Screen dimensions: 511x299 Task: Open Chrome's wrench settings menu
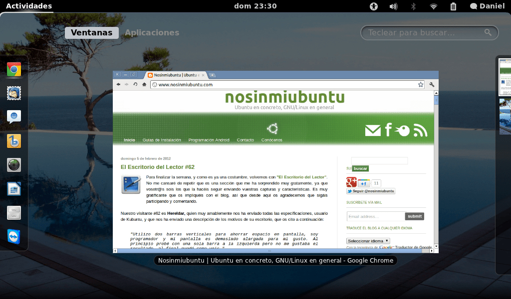pos(432,85)
